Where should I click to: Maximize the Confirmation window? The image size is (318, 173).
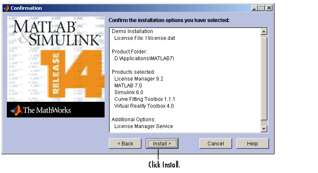261,8
